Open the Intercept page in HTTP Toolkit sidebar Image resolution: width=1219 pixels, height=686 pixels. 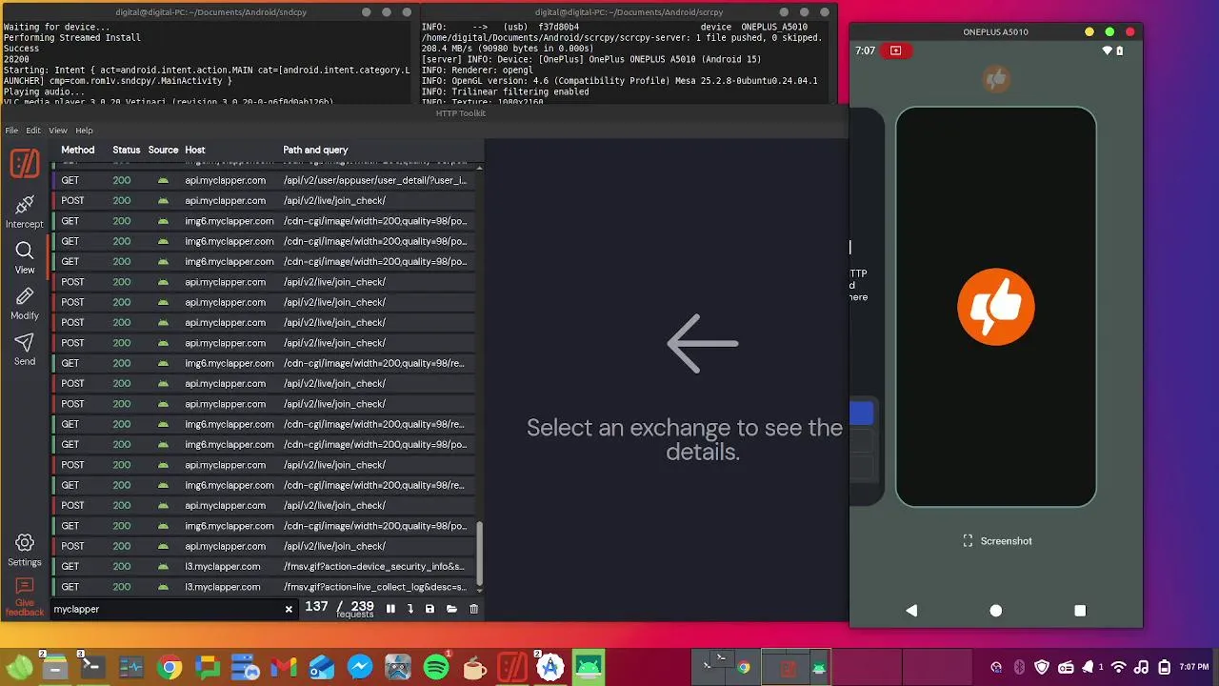[x=25, y=212]
